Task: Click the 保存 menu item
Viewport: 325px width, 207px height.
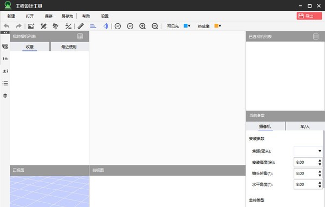Action: (x=49, y=16)
